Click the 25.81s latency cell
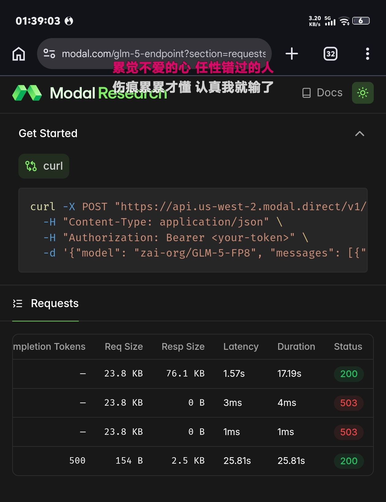This screenshot has height=502, width=386. (237, 461)
